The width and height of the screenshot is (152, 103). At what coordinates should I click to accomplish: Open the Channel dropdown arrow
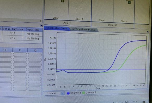[63, 93]
